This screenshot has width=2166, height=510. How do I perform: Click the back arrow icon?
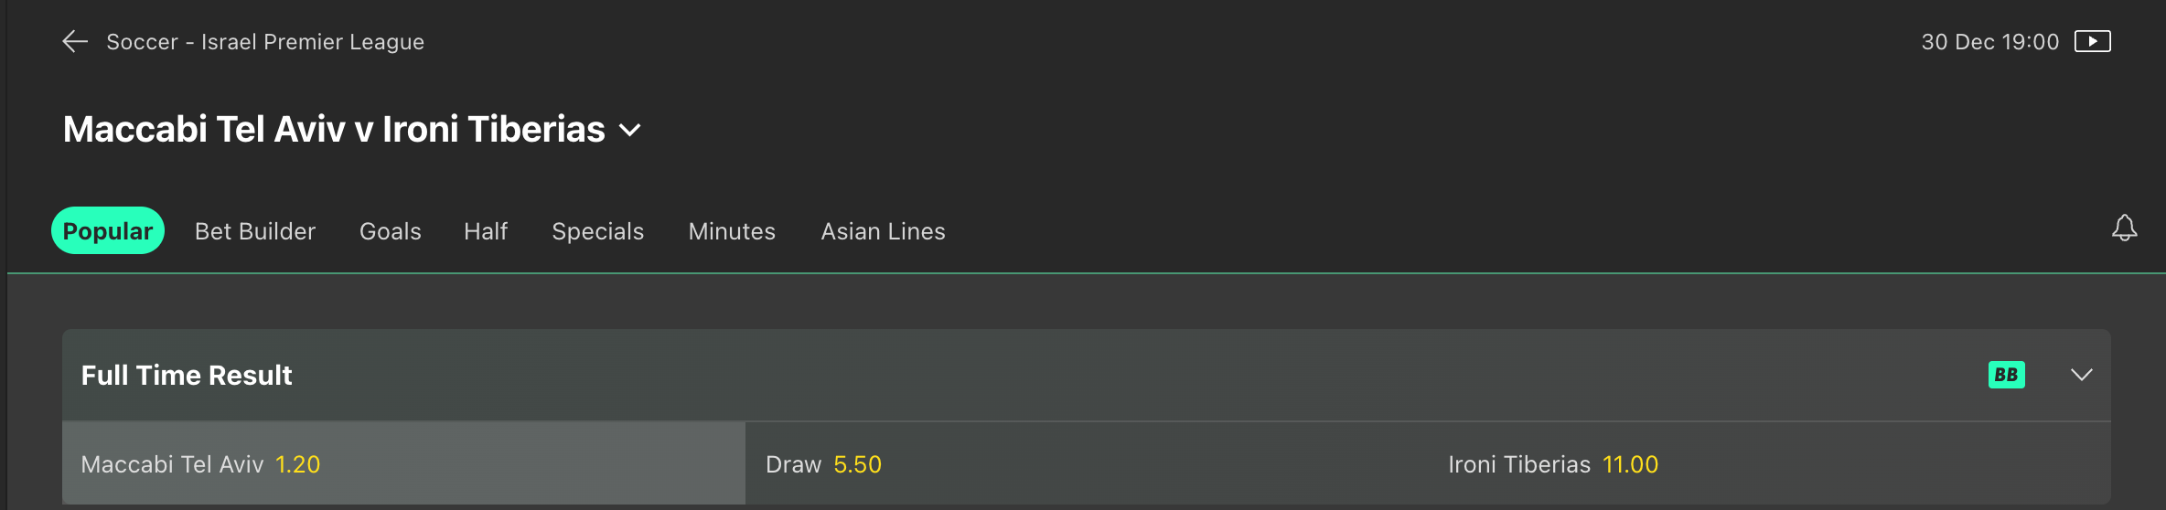[75, 41]
